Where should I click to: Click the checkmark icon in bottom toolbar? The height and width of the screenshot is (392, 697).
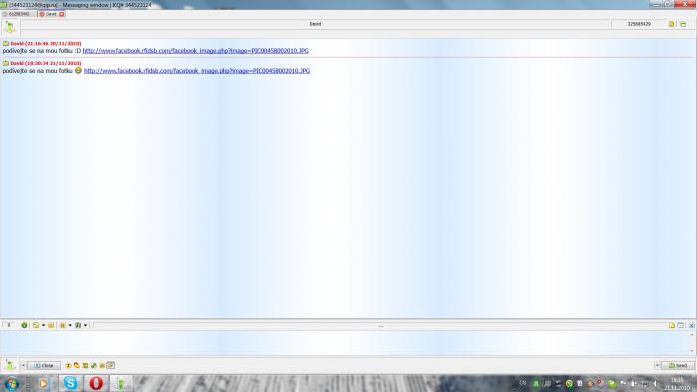click(x=94, y=365)
